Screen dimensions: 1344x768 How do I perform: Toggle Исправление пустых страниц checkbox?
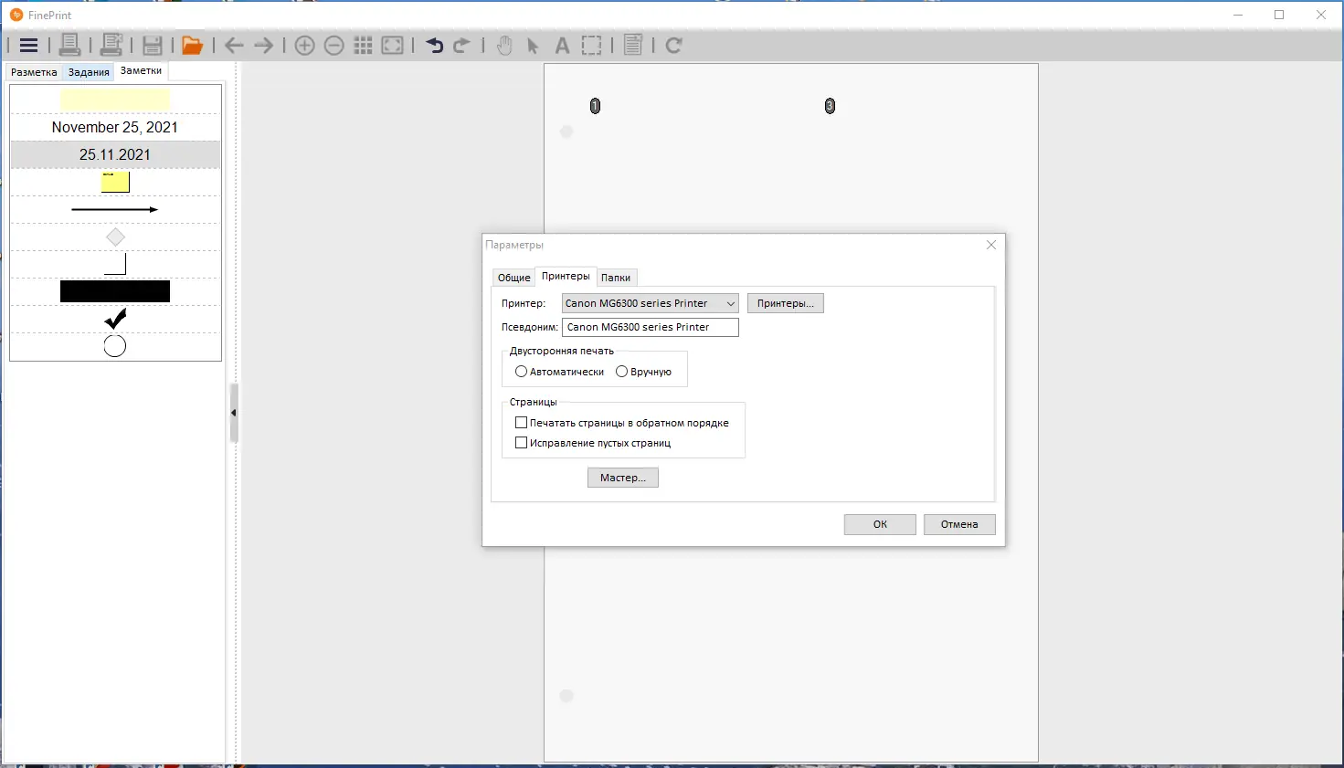point(522,443)
